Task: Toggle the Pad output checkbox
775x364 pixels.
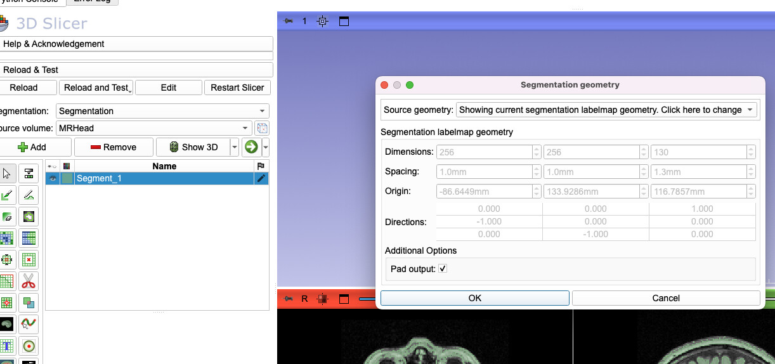Action: (x=443, y=269)
